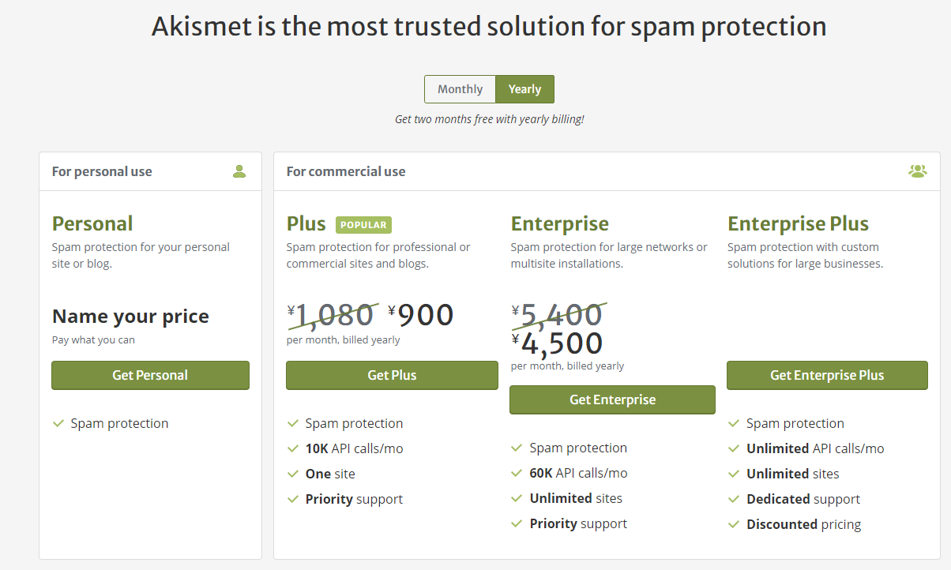This screenshot has height=570, width=951.
Task: Choose the Get Plus button
Action: 392,375
